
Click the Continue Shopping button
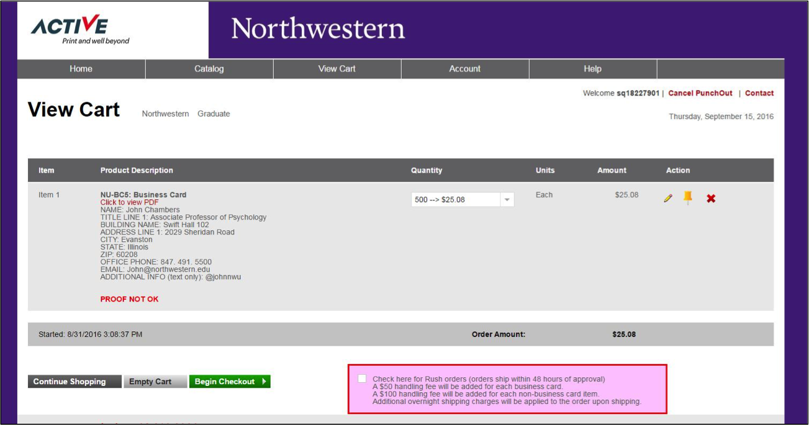[75, 382]
